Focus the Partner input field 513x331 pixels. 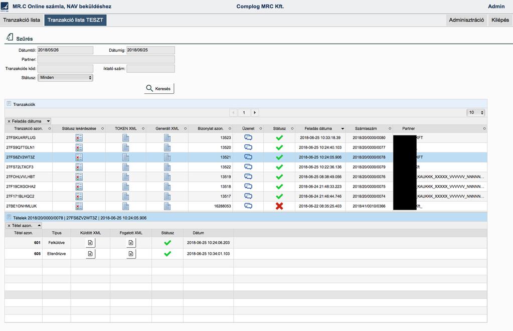click(106, 59)
